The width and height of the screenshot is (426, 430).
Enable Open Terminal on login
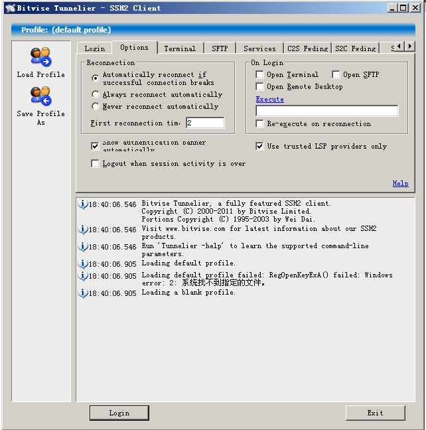(259, 74)
